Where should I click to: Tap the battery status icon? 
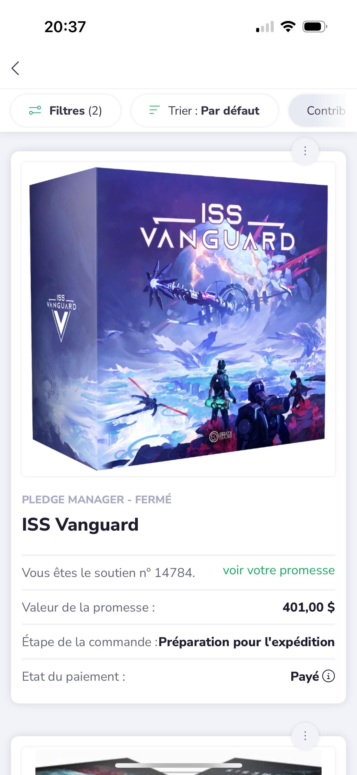pyautogui.click(x=315, y=27)
